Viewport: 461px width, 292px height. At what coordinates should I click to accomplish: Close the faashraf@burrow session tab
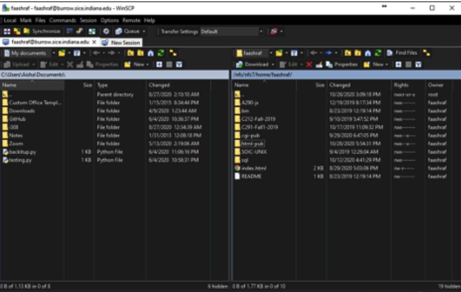click(x=94, y=42)
